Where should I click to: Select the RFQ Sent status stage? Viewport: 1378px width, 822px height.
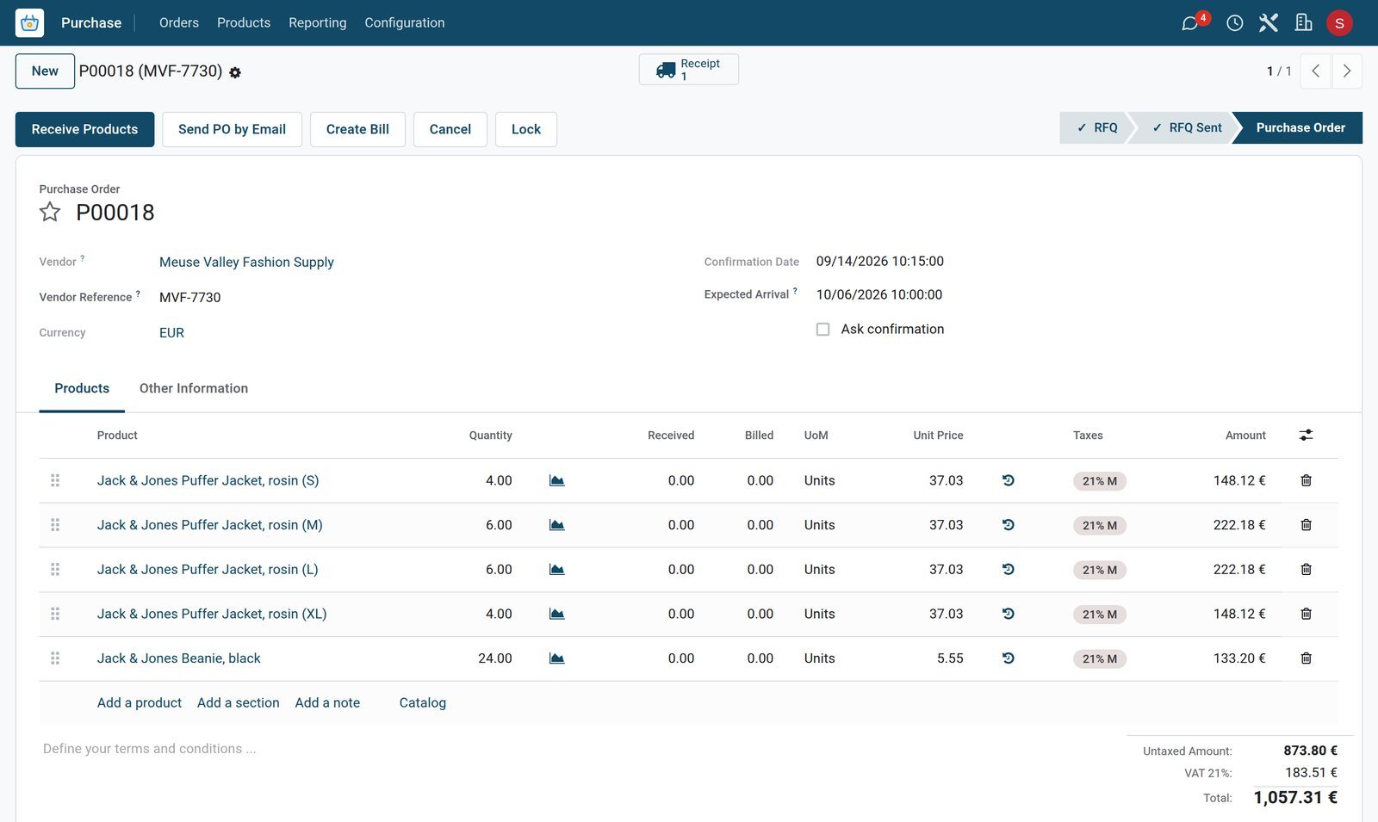(1186, 127)
